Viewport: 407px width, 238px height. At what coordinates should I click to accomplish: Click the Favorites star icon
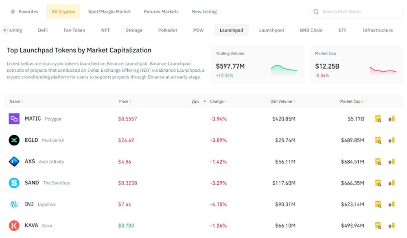[13, 12]
